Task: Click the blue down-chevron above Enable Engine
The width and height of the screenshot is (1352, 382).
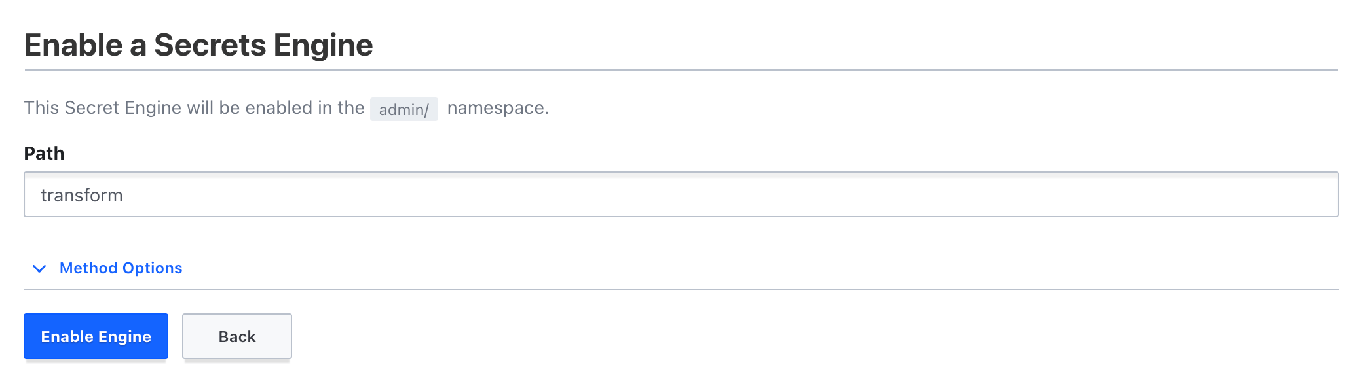Action: (39, 268)
